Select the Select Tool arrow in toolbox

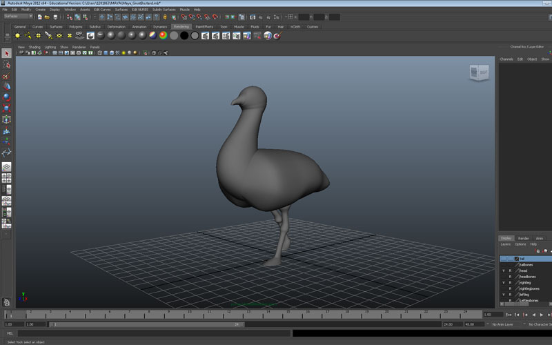click(6, 54)
